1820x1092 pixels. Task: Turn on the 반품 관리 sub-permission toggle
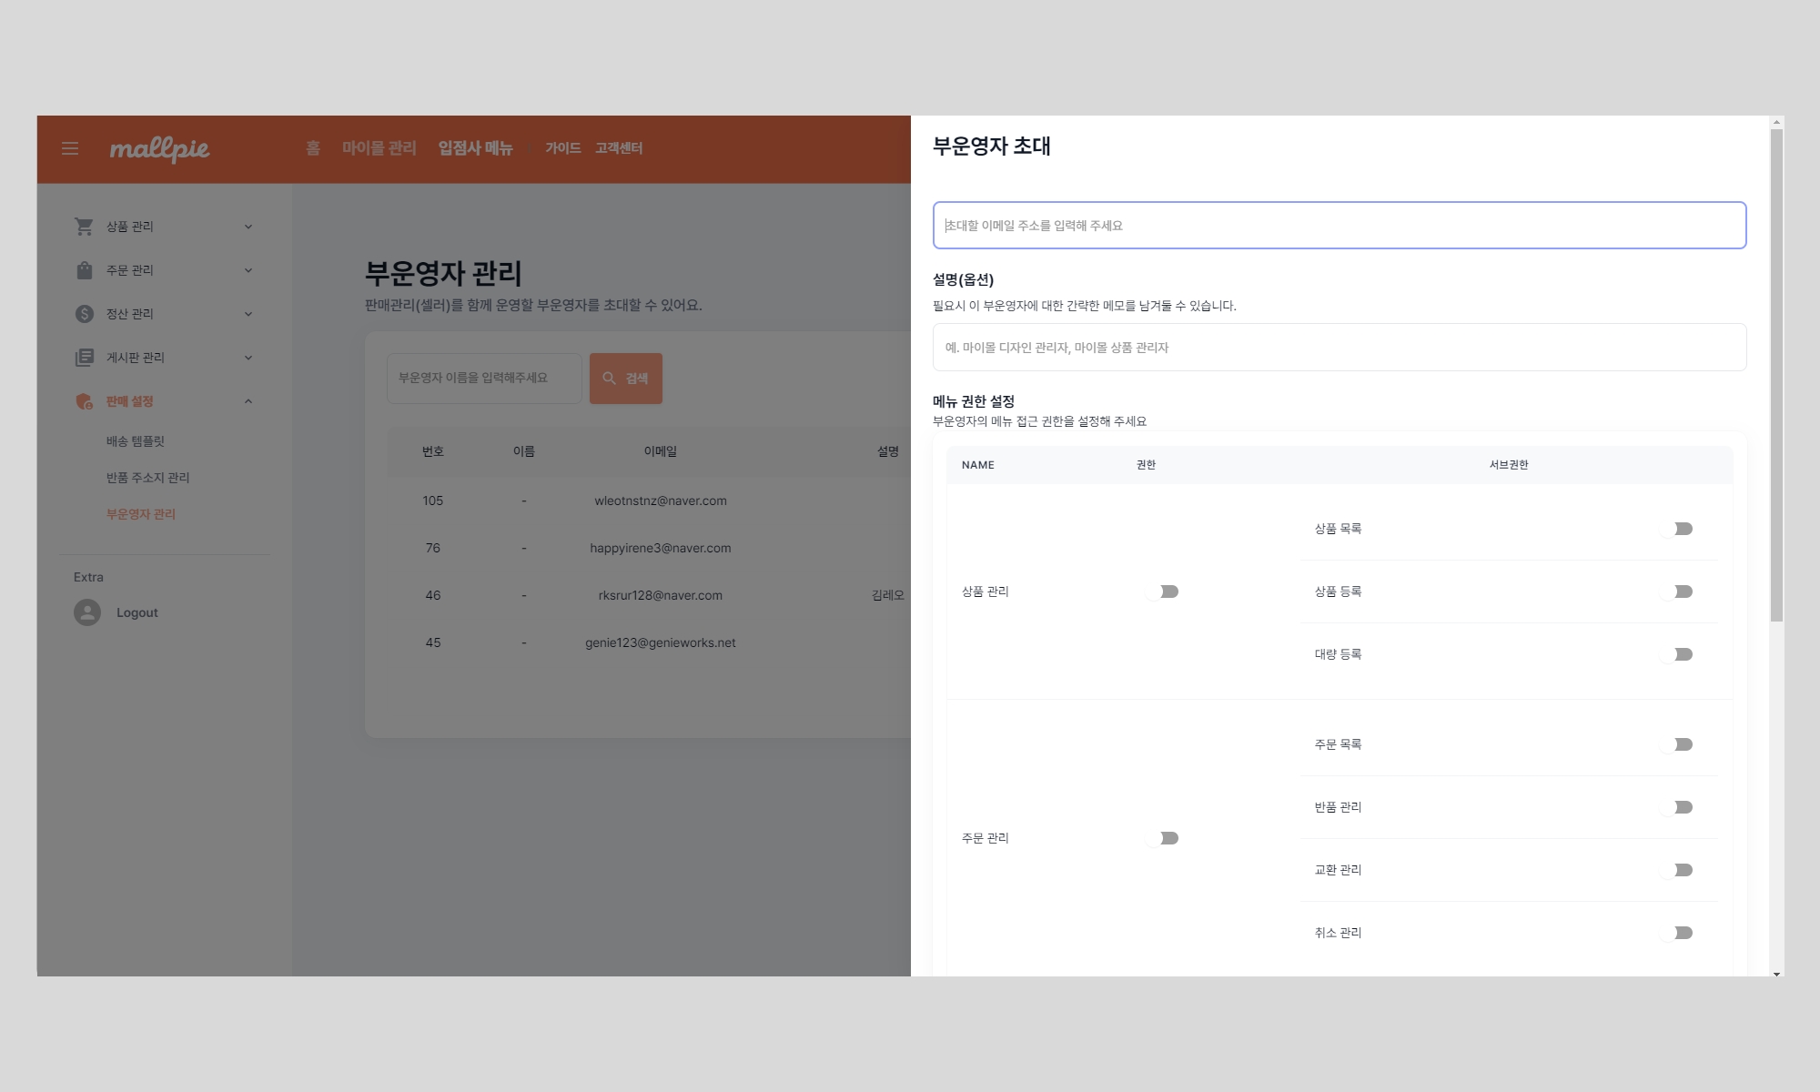tap(1675, 807)
